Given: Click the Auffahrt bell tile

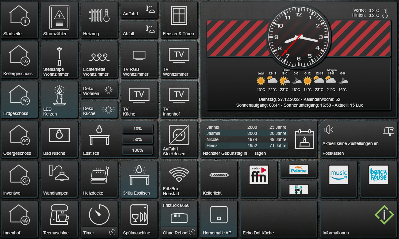Looking at the screenshot, I should (x=139, y=10).
